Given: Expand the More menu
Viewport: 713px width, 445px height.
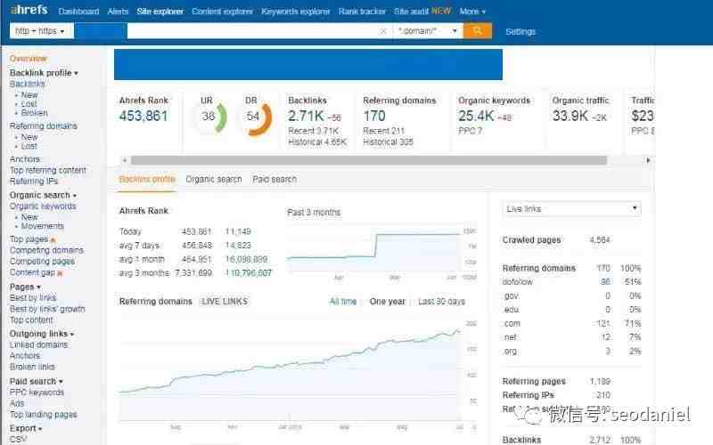Looking at the screenshot, I should point(472,12).
